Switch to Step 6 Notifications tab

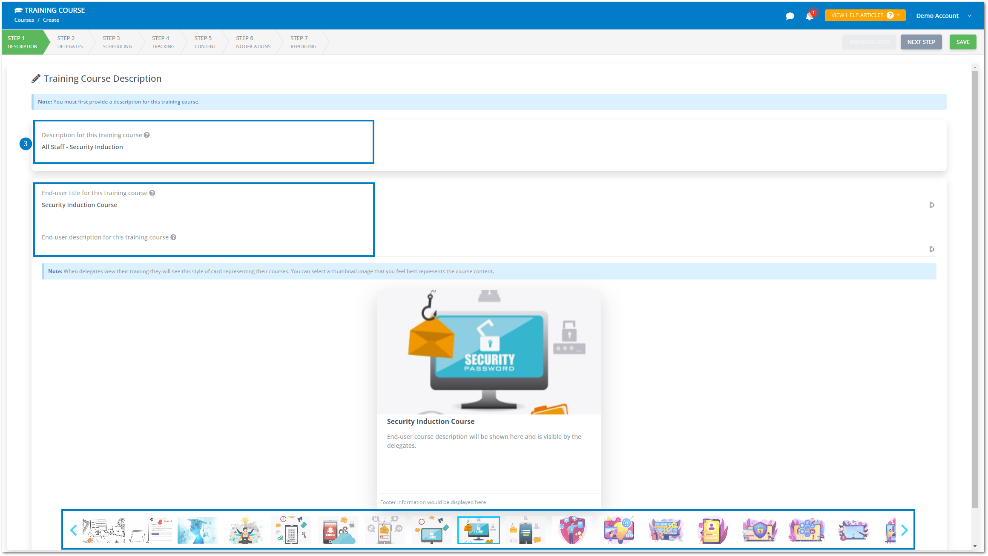(253, 42)
